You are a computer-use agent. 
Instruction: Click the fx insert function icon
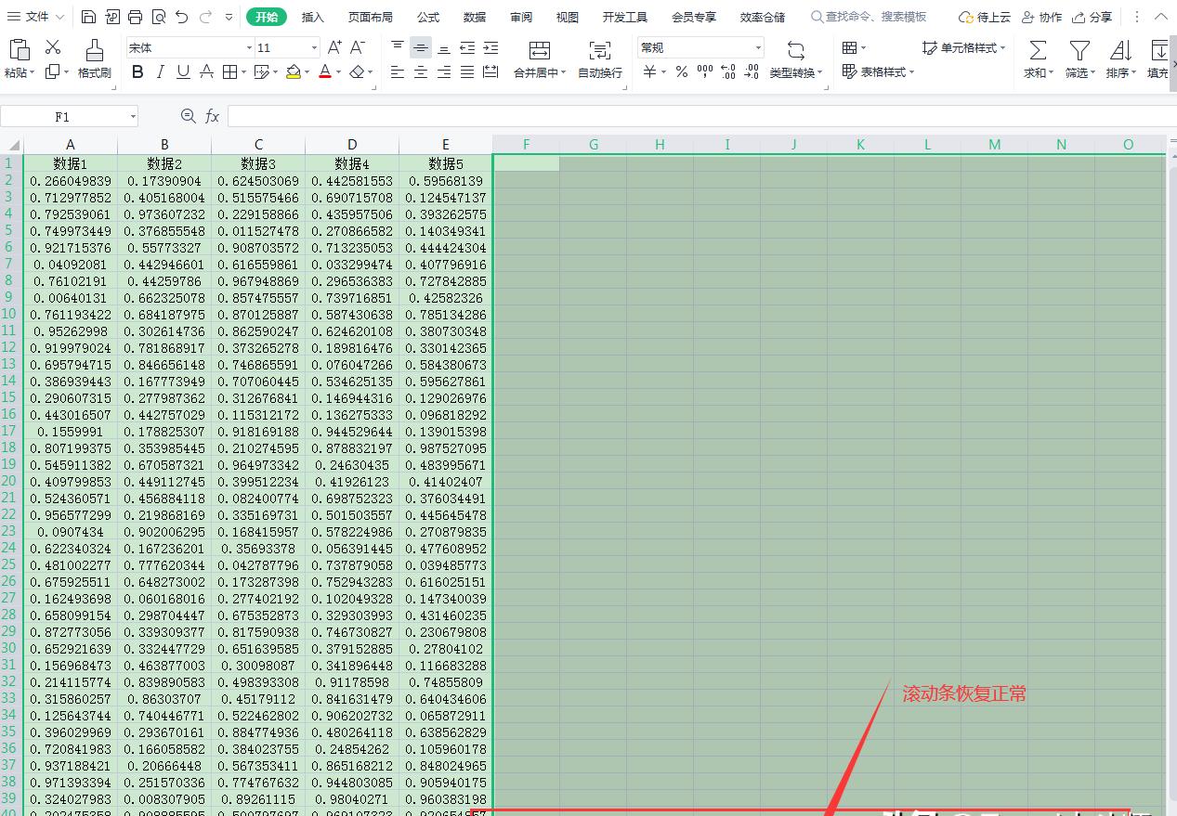(212, 116)
